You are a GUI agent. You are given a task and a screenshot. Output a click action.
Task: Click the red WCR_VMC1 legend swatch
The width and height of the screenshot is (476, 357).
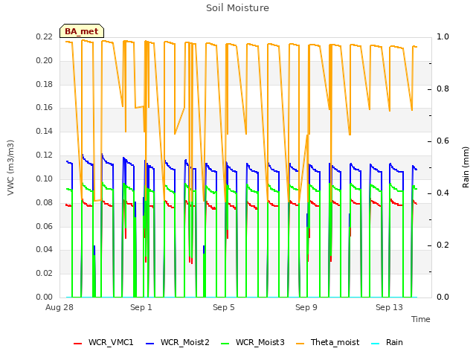[77, 344]
